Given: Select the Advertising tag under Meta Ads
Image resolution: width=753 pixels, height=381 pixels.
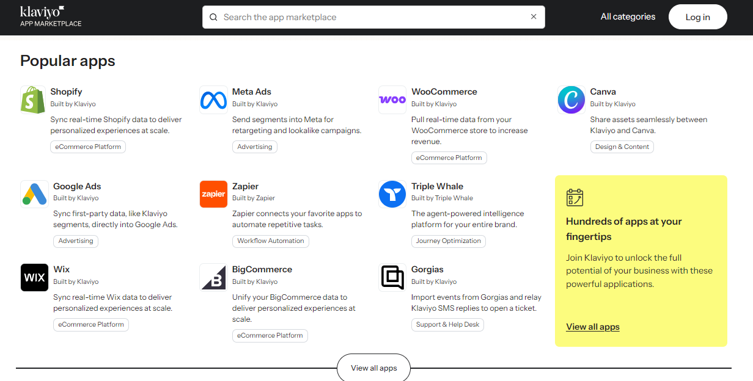Looking at the screenshot, I should click(x=255, y=147).
